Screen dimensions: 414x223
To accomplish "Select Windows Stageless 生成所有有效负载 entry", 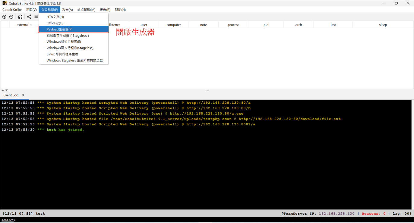I will [73, 61].
